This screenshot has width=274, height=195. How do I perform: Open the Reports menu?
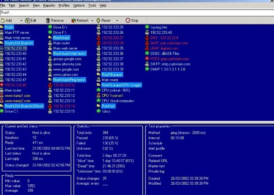pos(49,5)
